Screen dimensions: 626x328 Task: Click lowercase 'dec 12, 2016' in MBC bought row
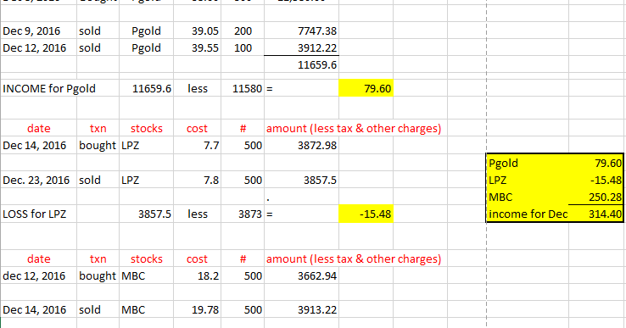tap(39, 275)
